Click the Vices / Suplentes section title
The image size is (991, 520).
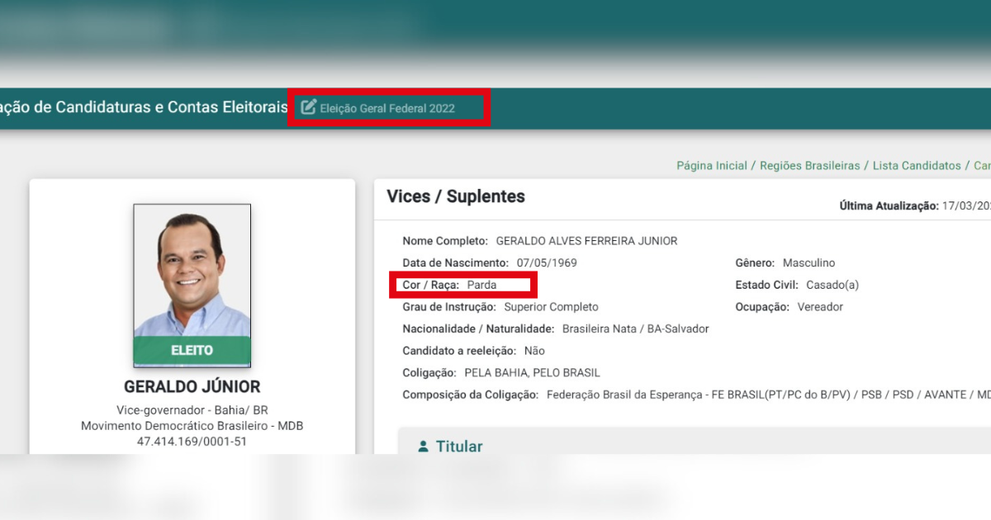tap(456, 196)
